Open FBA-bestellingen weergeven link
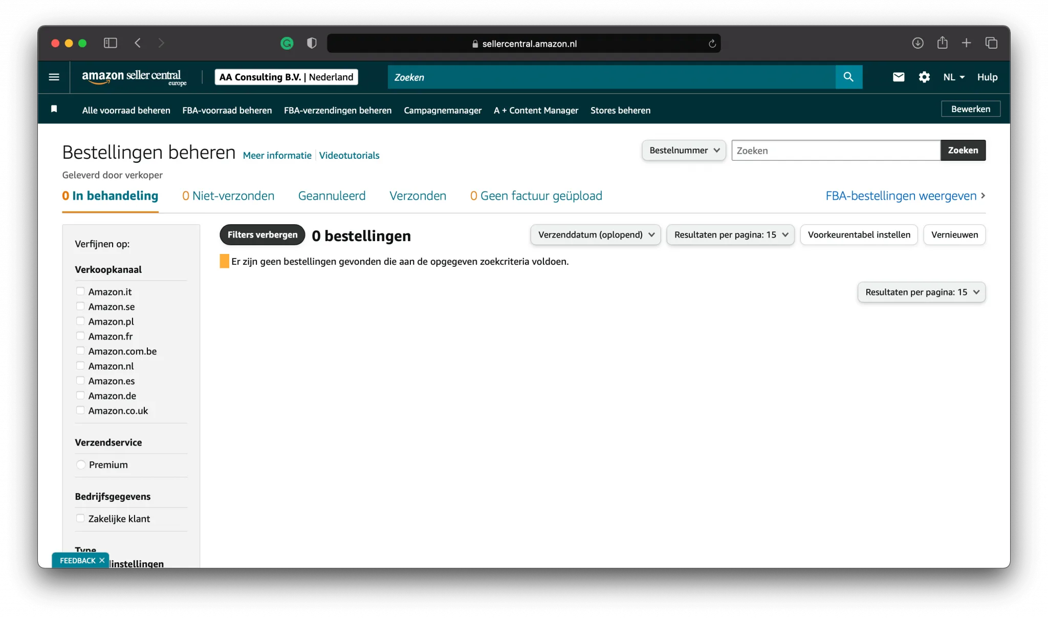The width and height of the screenshot is (1048, 618). pos(905,196)
